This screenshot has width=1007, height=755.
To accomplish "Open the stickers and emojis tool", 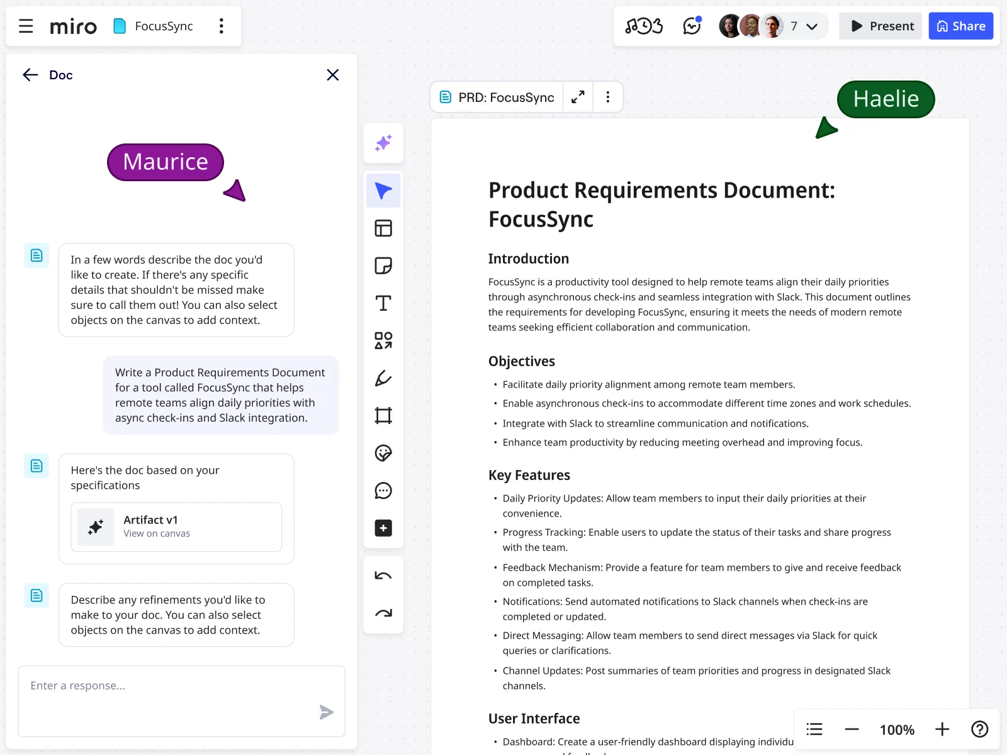I will pyautogui.click(x=383, y=453).
